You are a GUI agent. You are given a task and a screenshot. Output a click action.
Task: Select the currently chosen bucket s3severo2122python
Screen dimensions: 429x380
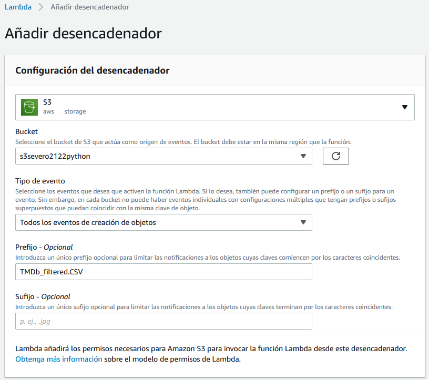(158, 156)
